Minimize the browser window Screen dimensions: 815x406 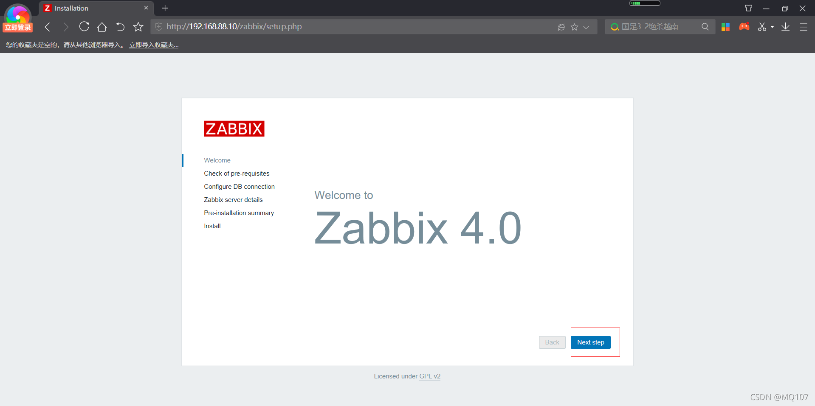[766, 8]
